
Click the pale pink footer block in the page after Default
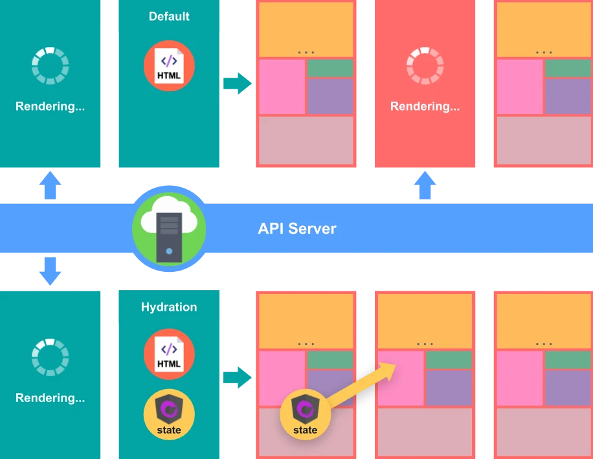coord(306,140)
